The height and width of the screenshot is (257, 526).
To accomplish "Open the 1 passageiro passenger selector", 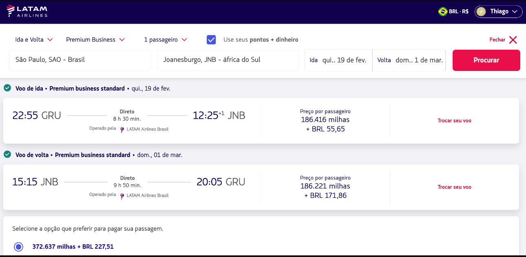I will point(166,40).
